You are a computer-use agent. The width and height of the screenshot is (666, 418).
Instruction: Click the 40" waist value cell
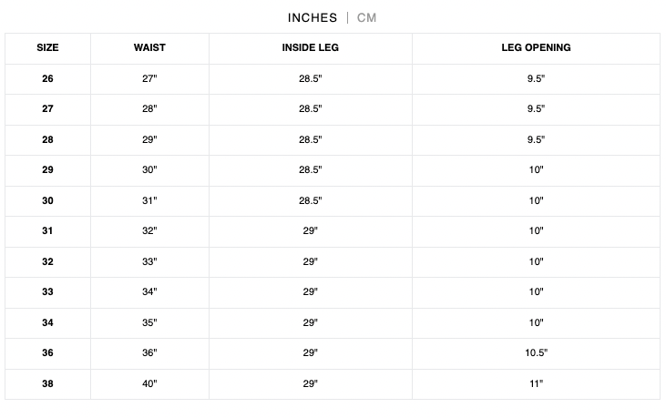[149, 383]
